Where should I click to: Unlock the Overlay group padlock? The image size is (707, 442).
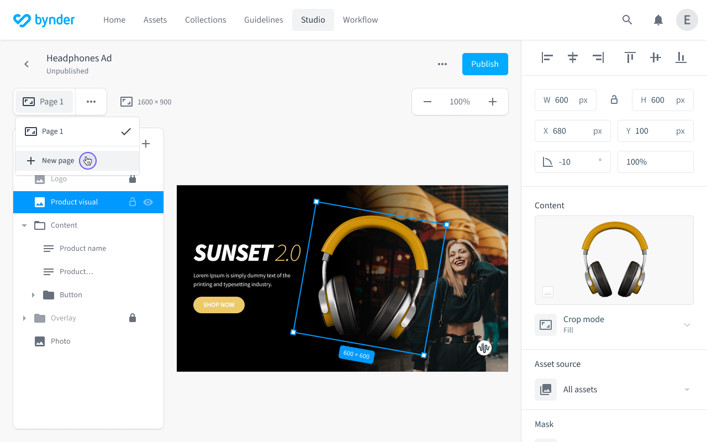click(132, 318)
